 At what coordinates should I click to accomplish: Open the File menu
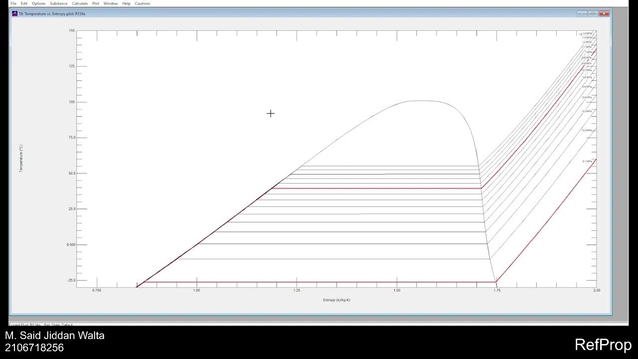click(x=13, y=3)
